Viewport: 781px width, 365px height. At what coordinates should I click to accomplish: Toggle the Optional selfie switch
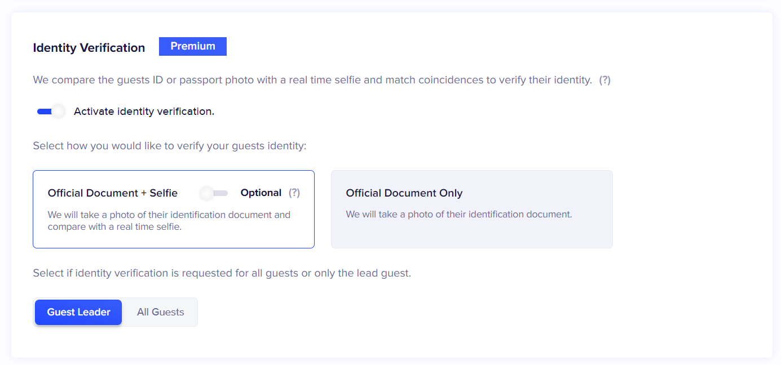pyautogui.click(x=214, y=193)
